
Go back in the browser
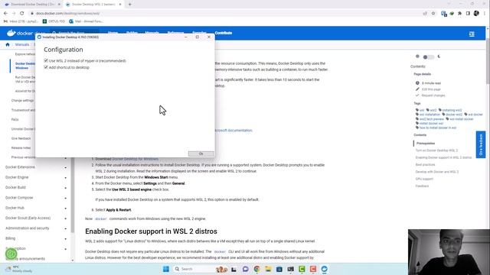pos(5,14)
